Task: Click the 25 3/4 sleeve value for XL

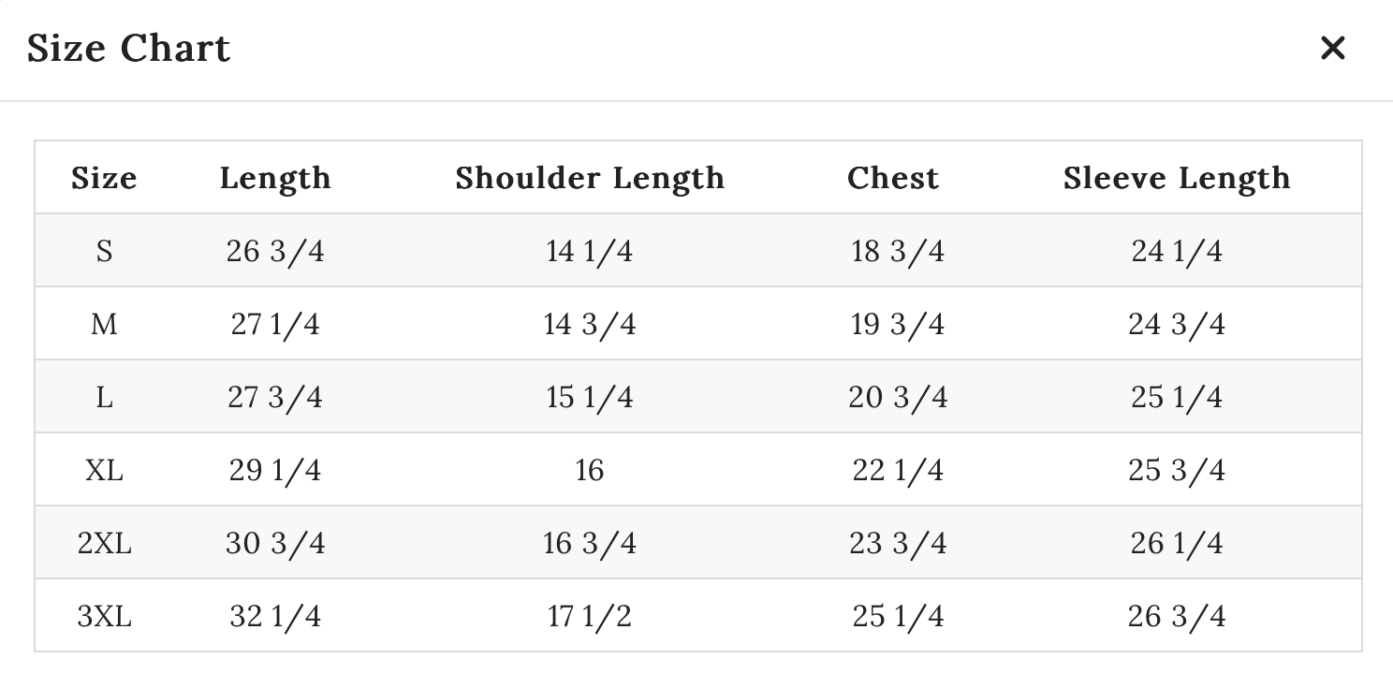Action: [x=1175, y=470]
